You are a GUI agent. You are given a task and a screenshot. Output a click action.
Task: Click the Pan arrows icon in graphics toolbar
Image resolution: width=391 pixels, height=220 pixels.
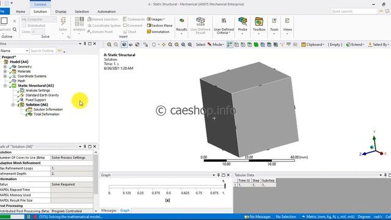(164, 45)
